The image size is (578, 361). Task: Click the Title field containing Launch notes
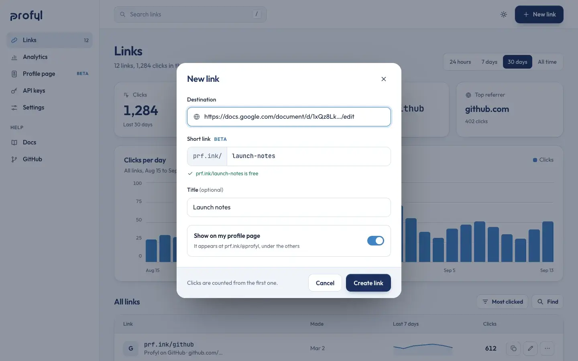point(289,207)
